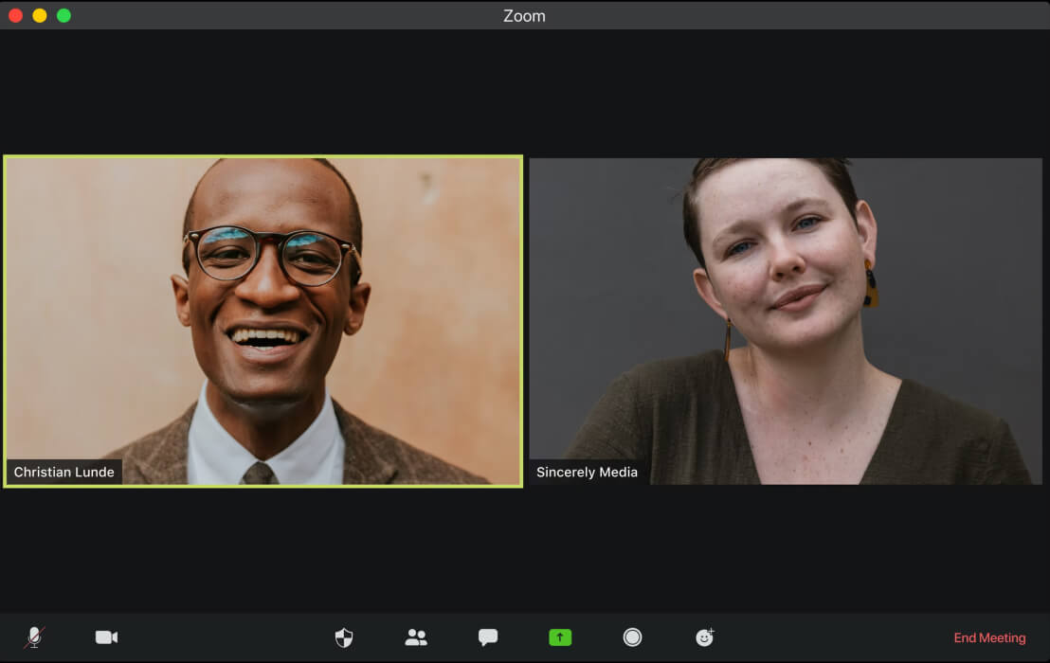Click the green Share Screen icon

[x=560, y=637]
